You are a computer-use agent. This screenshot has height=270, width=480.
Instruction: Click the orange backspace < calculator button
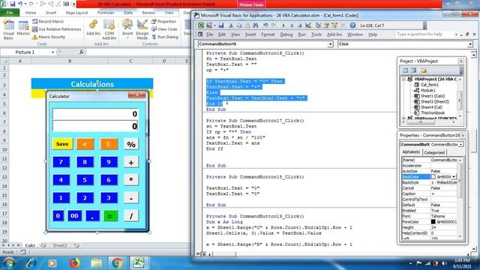coord(85,144)
